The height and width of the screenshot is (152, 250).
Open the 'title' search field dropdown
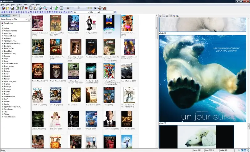[x=89, y=12]
